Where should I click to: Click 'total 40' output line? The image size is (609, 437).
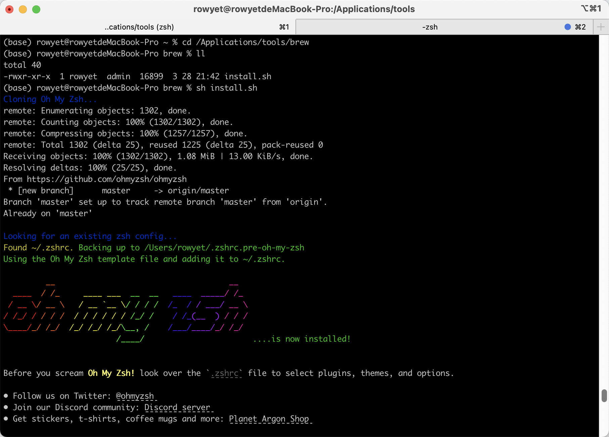pos(22,65)
